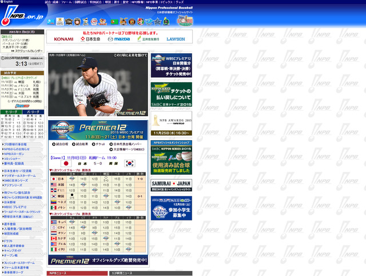This screenshot has width=366, height=276.
Task: Open the Hiroshima Carp team logo
Action: pos(141,22)
